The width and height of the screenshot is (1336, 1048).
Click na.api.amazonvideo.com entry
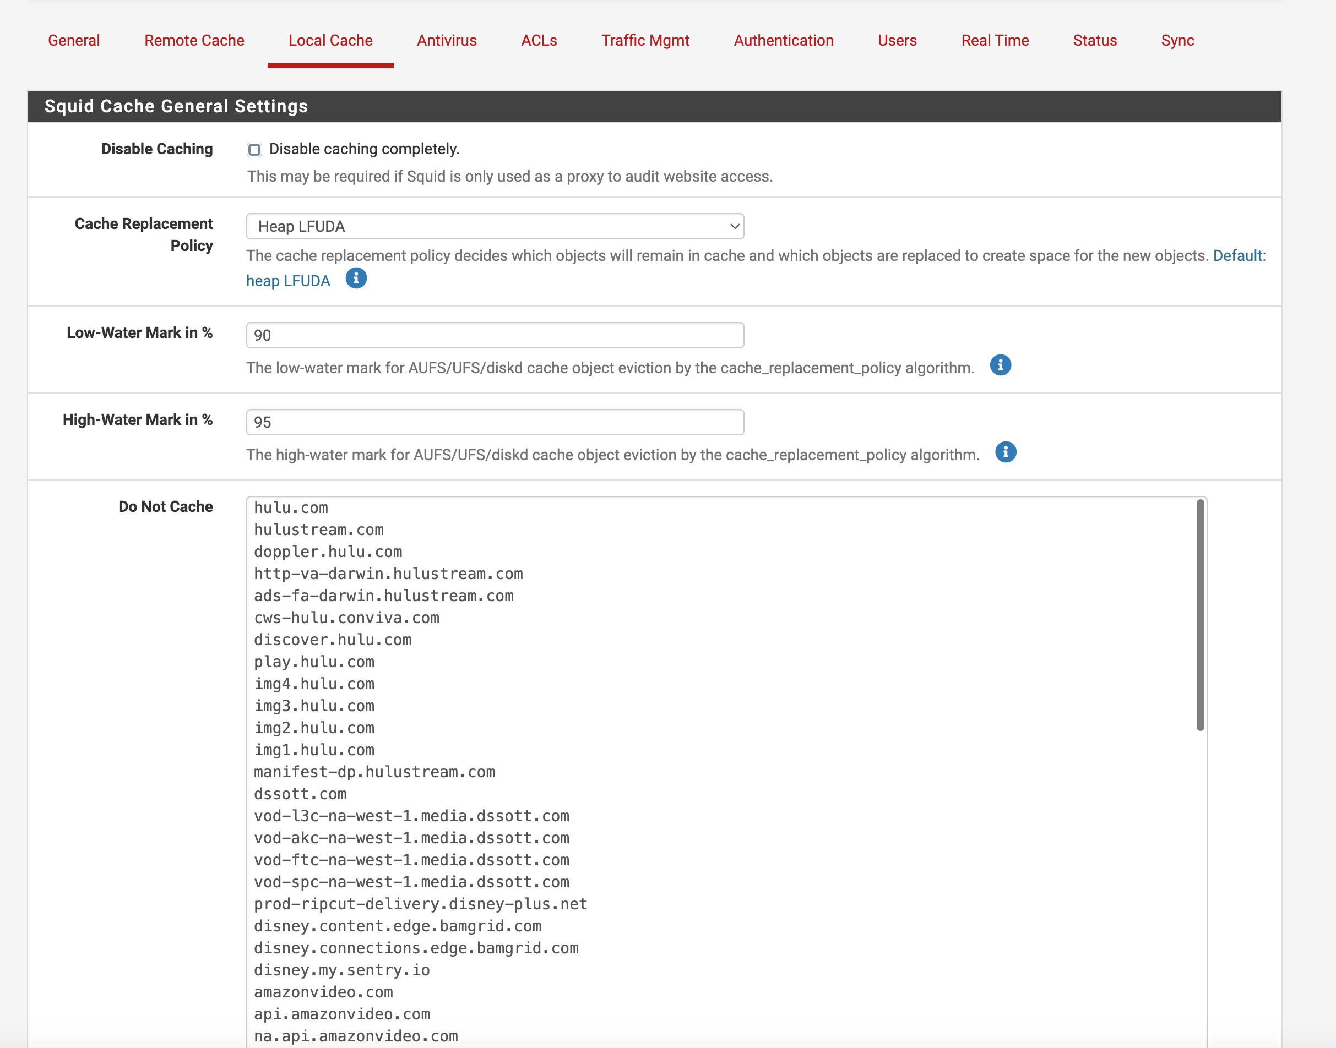[x=356, y=1037]
